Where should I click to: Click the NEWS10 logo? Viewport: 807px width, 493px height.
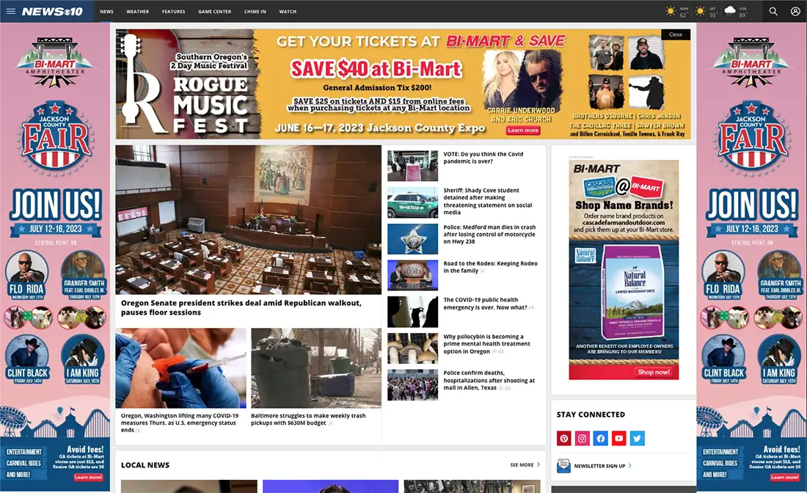[x=52, y=11]
